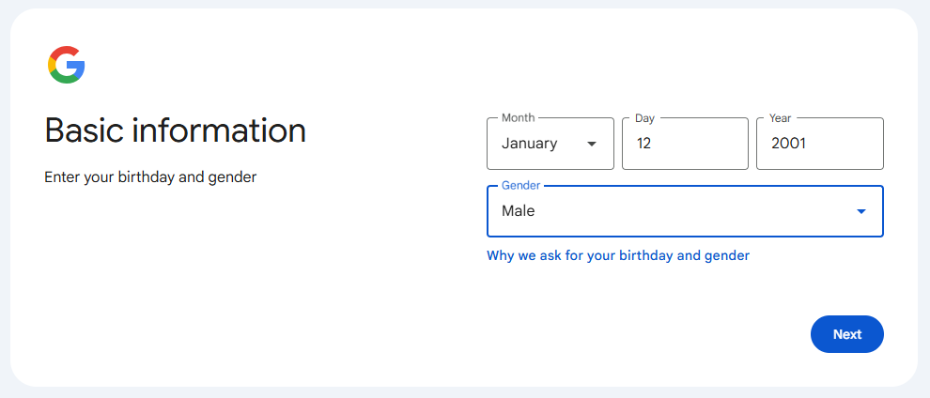Click the Gender dropdown arrow
Image resolution: width=930 pixels, height=398 pixels.
click(x=860, y=211)
